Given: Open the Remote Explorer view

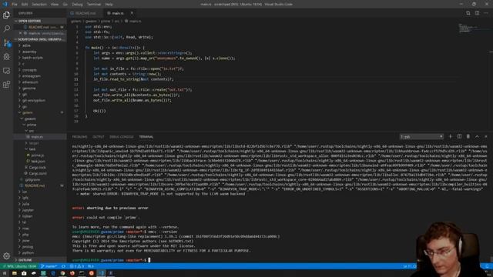Looking at the screenshot, I should [6, 71].
